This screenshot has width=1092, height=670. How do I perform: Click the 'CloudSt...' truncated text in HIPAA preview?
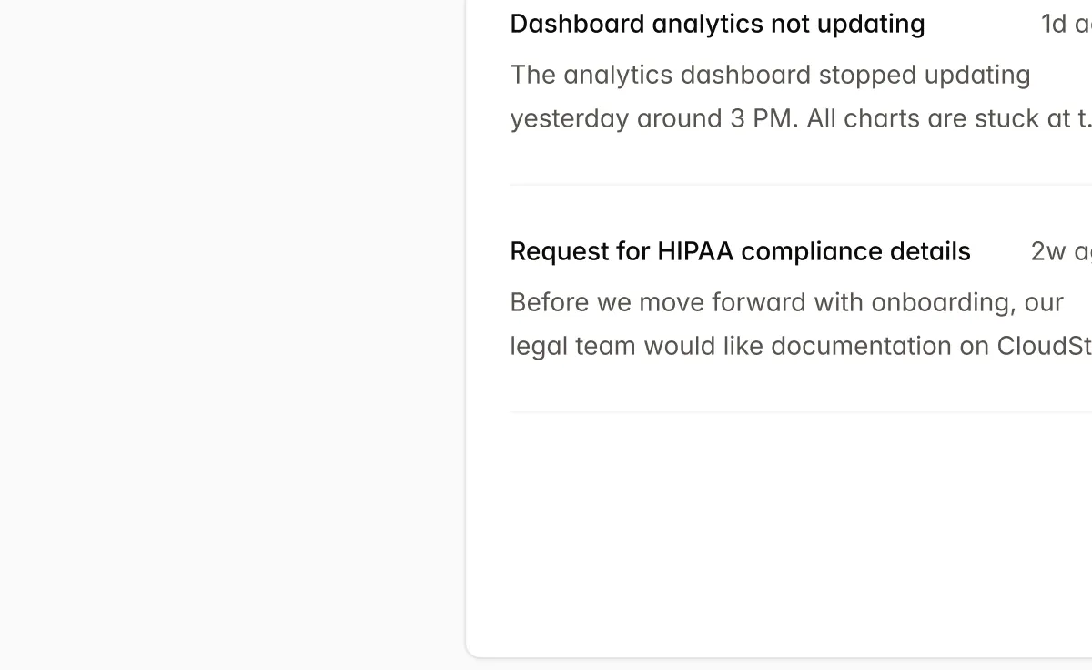point(1046,346)
